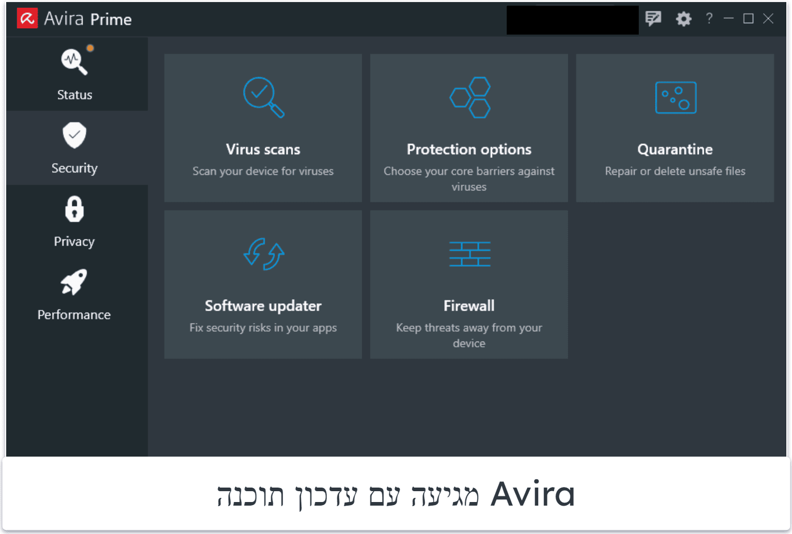
Task: Switch to the Status tab label
Action: (x=75, y=95)
